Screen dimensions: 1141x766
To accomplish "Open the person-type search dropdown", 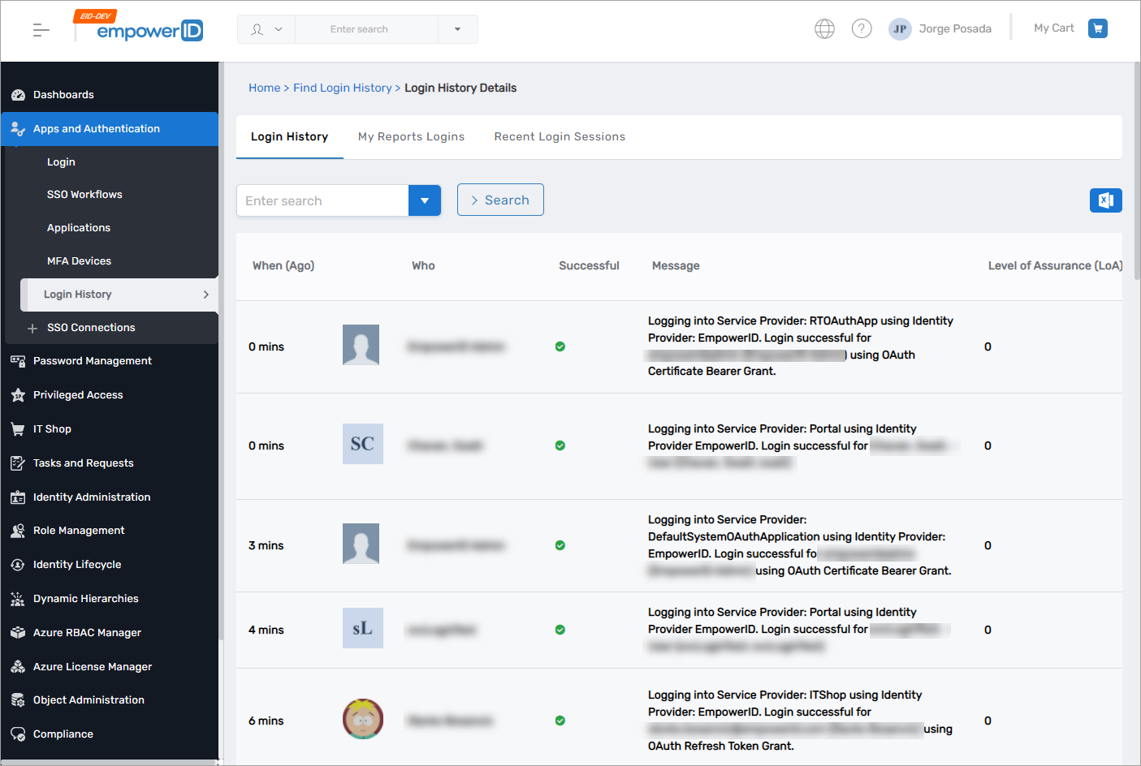I will (x=266, y=29).
